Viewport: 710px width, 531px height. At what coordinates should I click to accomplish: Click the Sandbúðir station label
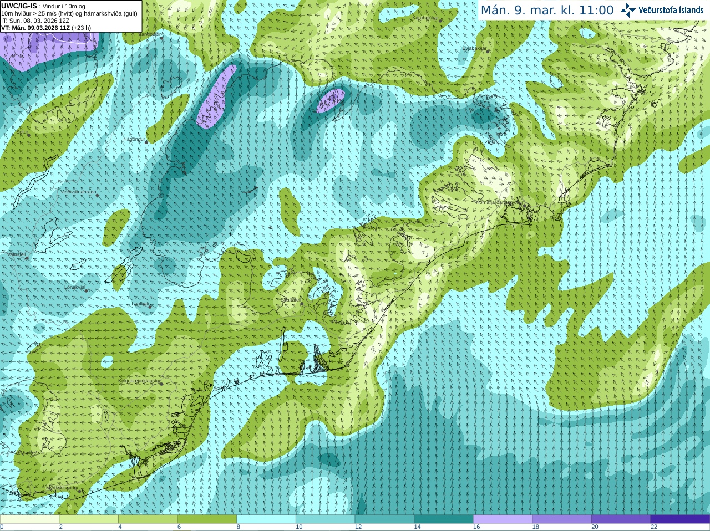click(x=150, y=34)
